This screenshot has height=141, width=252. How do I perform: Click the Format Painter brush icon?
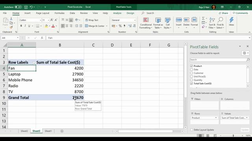pyautogui.click(x=11, y=27)
